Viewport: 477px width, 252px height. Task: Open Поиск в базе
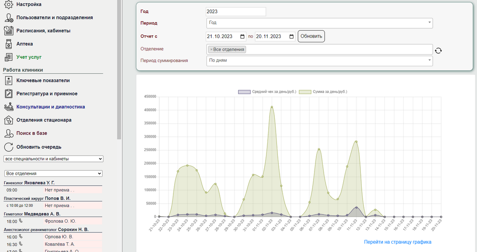click(x=31, y=133)
